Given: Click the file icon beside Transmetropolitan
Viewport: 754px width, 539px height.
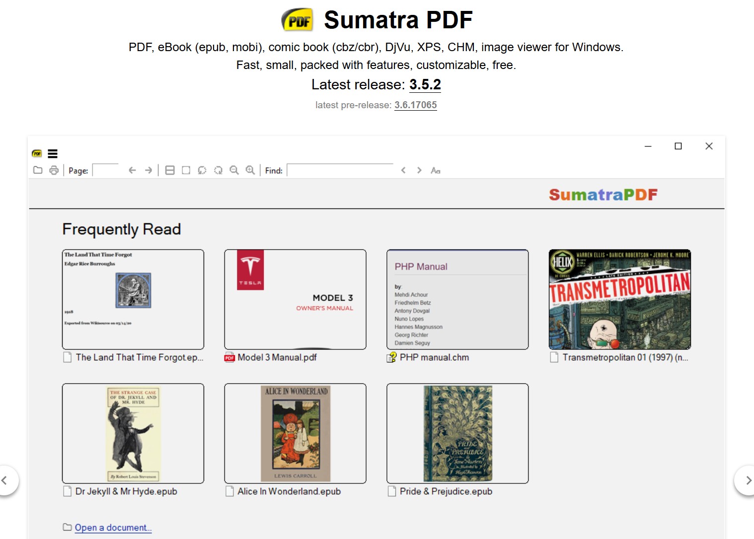Looking at the screenshot, I should click(x=554, y=357).
